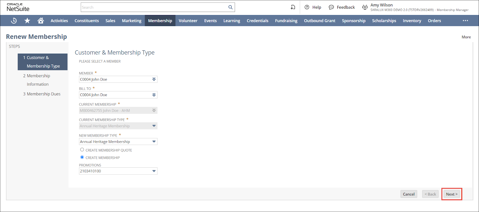The image size is (479, 212).
Task: Expand the three-dots overflow menu in navbar
Action: (465, 21)
